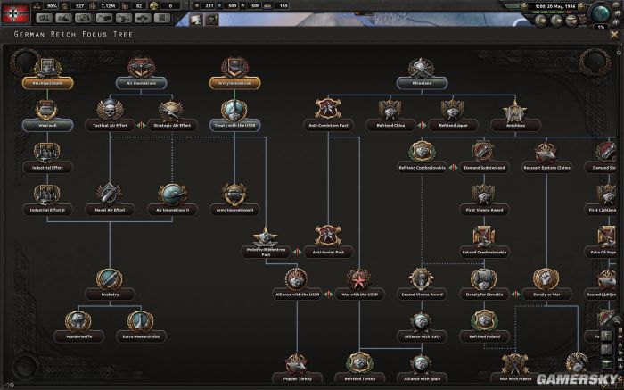Select the Air Innovations focus

(x=141, y=74)
